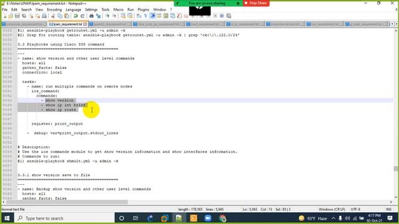This screenshot has height=224, width=399.
Task: Toggle the Word wrap toolbar icon
Action: (139, 16)
